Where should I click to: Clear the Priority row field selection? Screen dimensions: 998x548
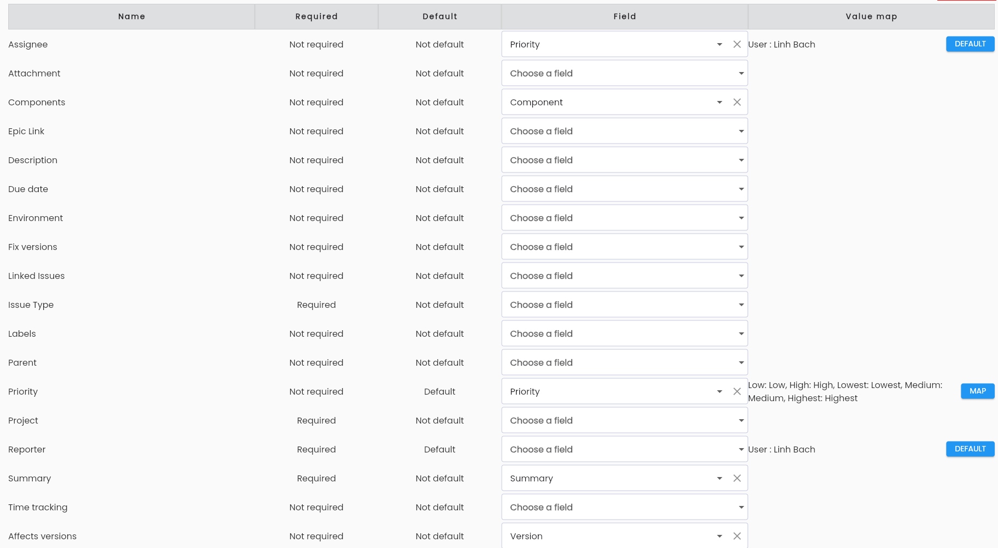coord(737,391)
